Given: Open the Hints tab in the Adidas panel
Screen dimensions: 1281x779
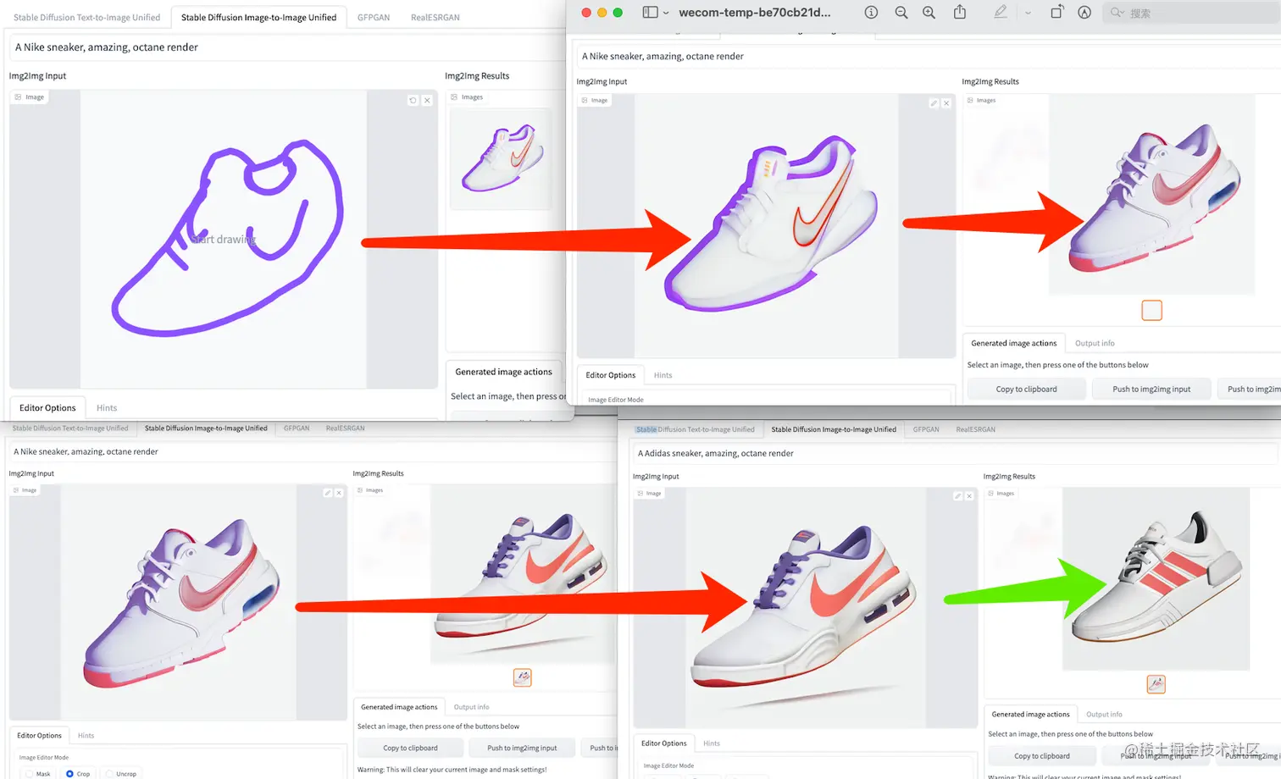Looking at the screenshot, I should [x=712, y=743].
